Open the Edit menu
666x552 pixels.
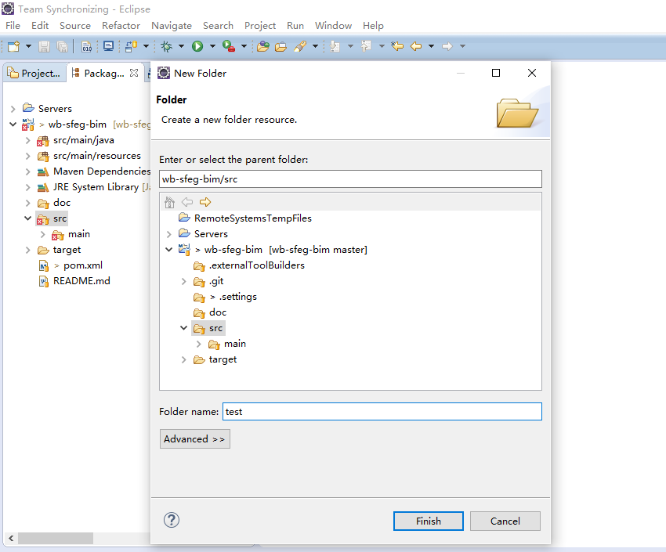click(x=40, y=26)
